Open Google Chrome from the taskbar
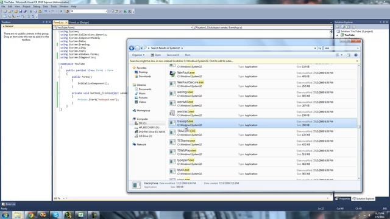Image resolution: width=390 pixels, height=219 pixels. point(30,215)
